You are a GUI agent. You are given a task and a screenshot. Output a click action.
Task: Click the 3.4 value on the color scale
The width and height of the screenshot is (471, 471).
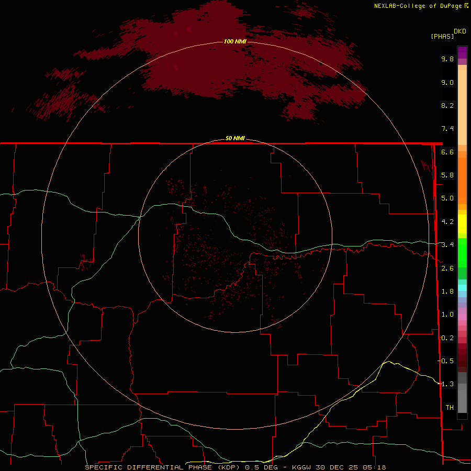[x=447, y=245]
